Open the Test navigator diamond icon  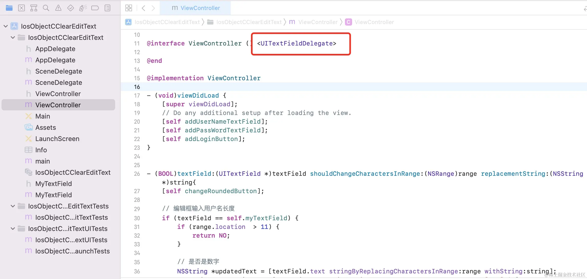click(x=71, y=8)
